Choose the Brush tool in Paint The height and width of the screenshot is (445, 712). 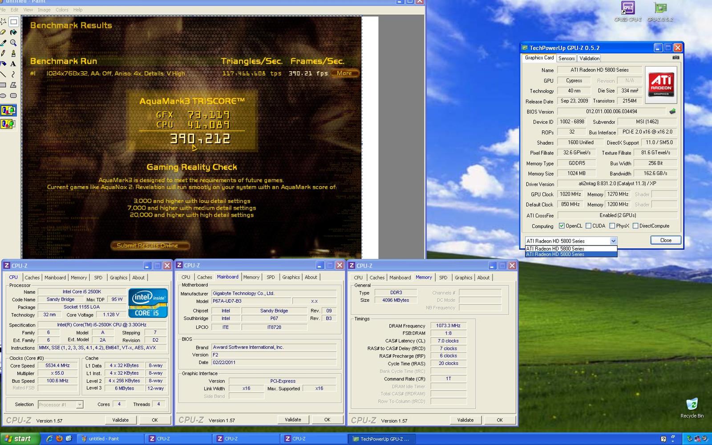[14, 53]
